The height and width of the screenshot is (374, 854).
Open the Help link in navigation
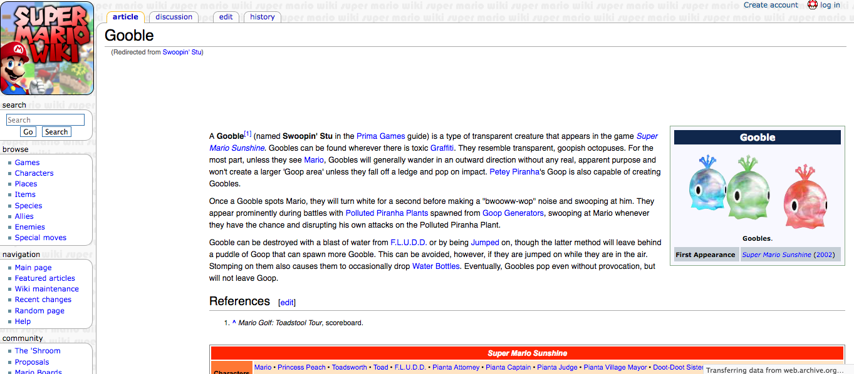coord(23,321)
